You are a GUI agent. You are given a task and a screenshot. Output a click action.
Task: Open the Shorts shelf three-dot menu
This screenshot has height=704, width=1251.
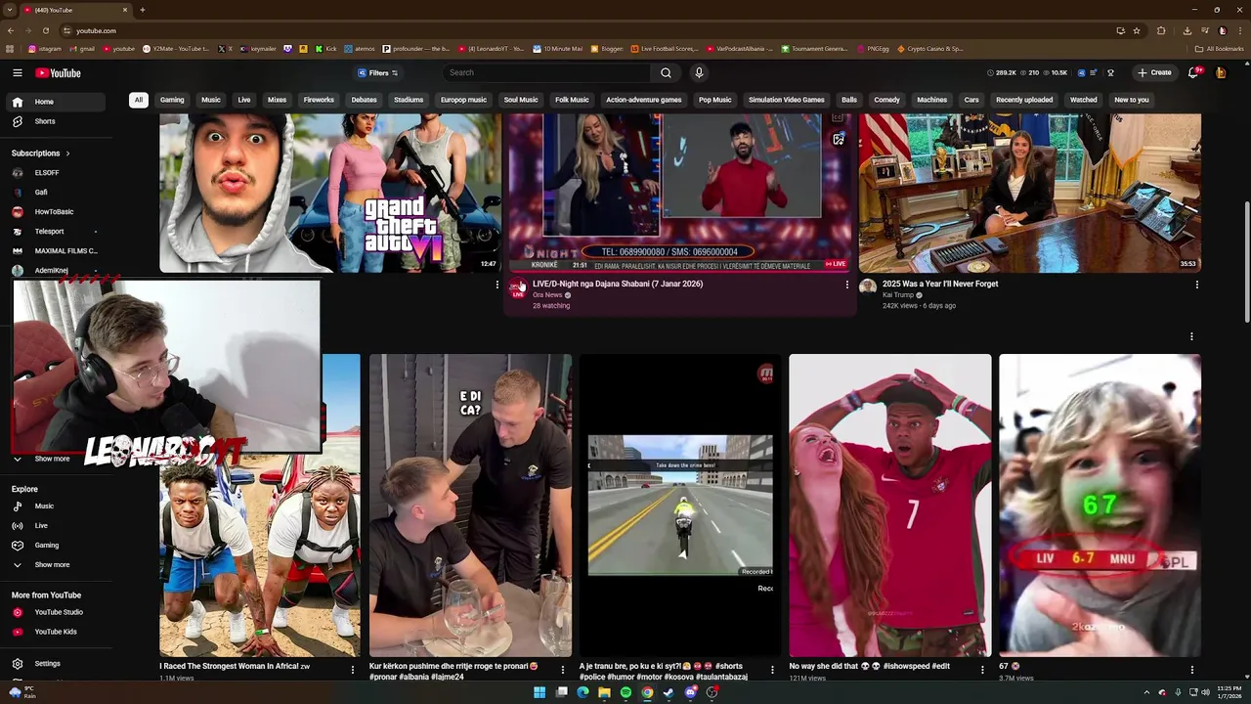point(1191,336)
